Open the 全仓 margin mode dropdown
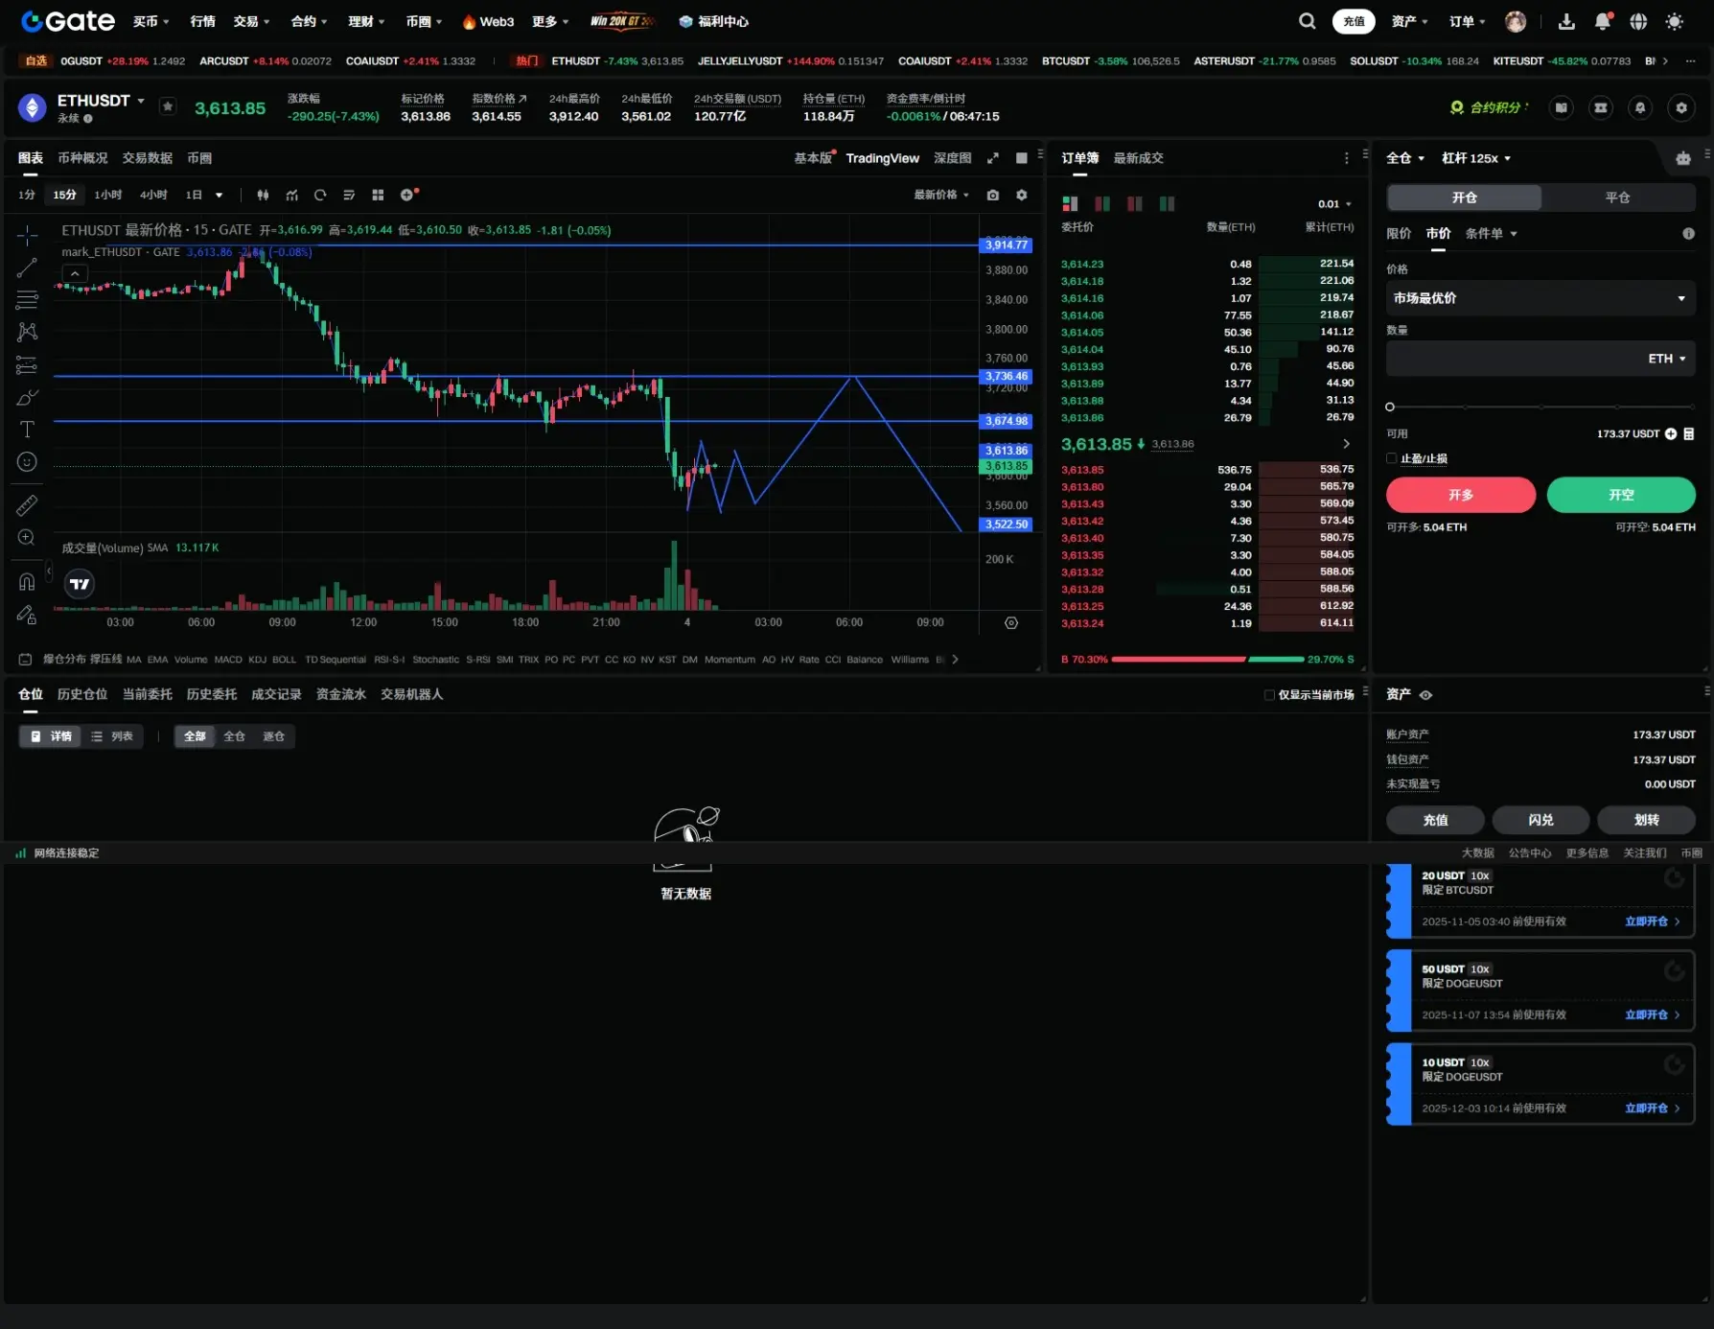The image size is (1714, 1329). [1405, 158]
